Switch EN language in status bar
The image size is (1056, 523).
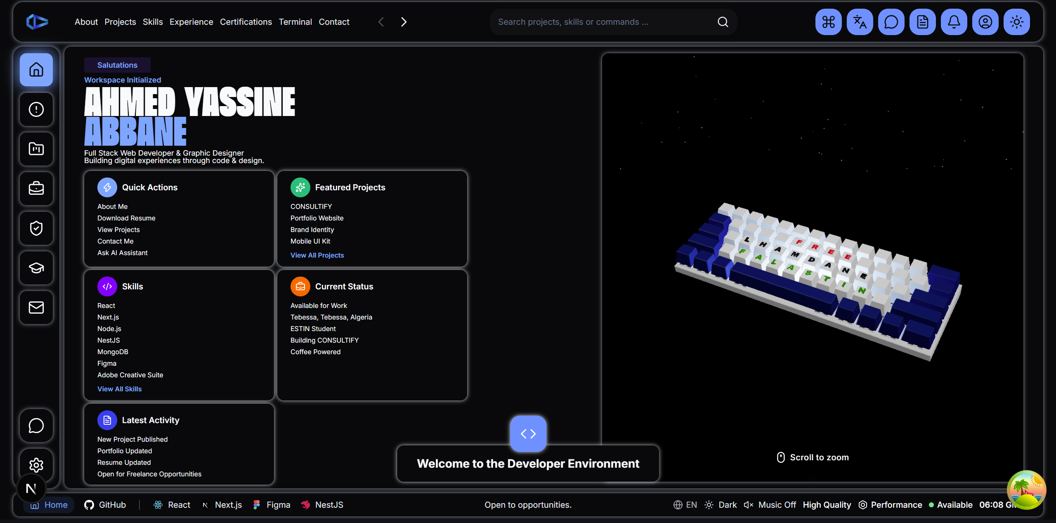coord(685,505)
